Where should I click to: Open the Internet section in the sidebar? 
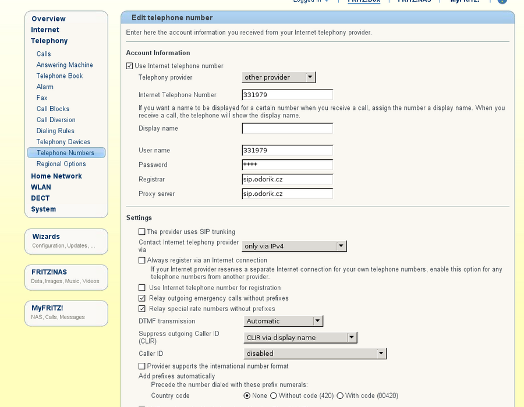45,30
